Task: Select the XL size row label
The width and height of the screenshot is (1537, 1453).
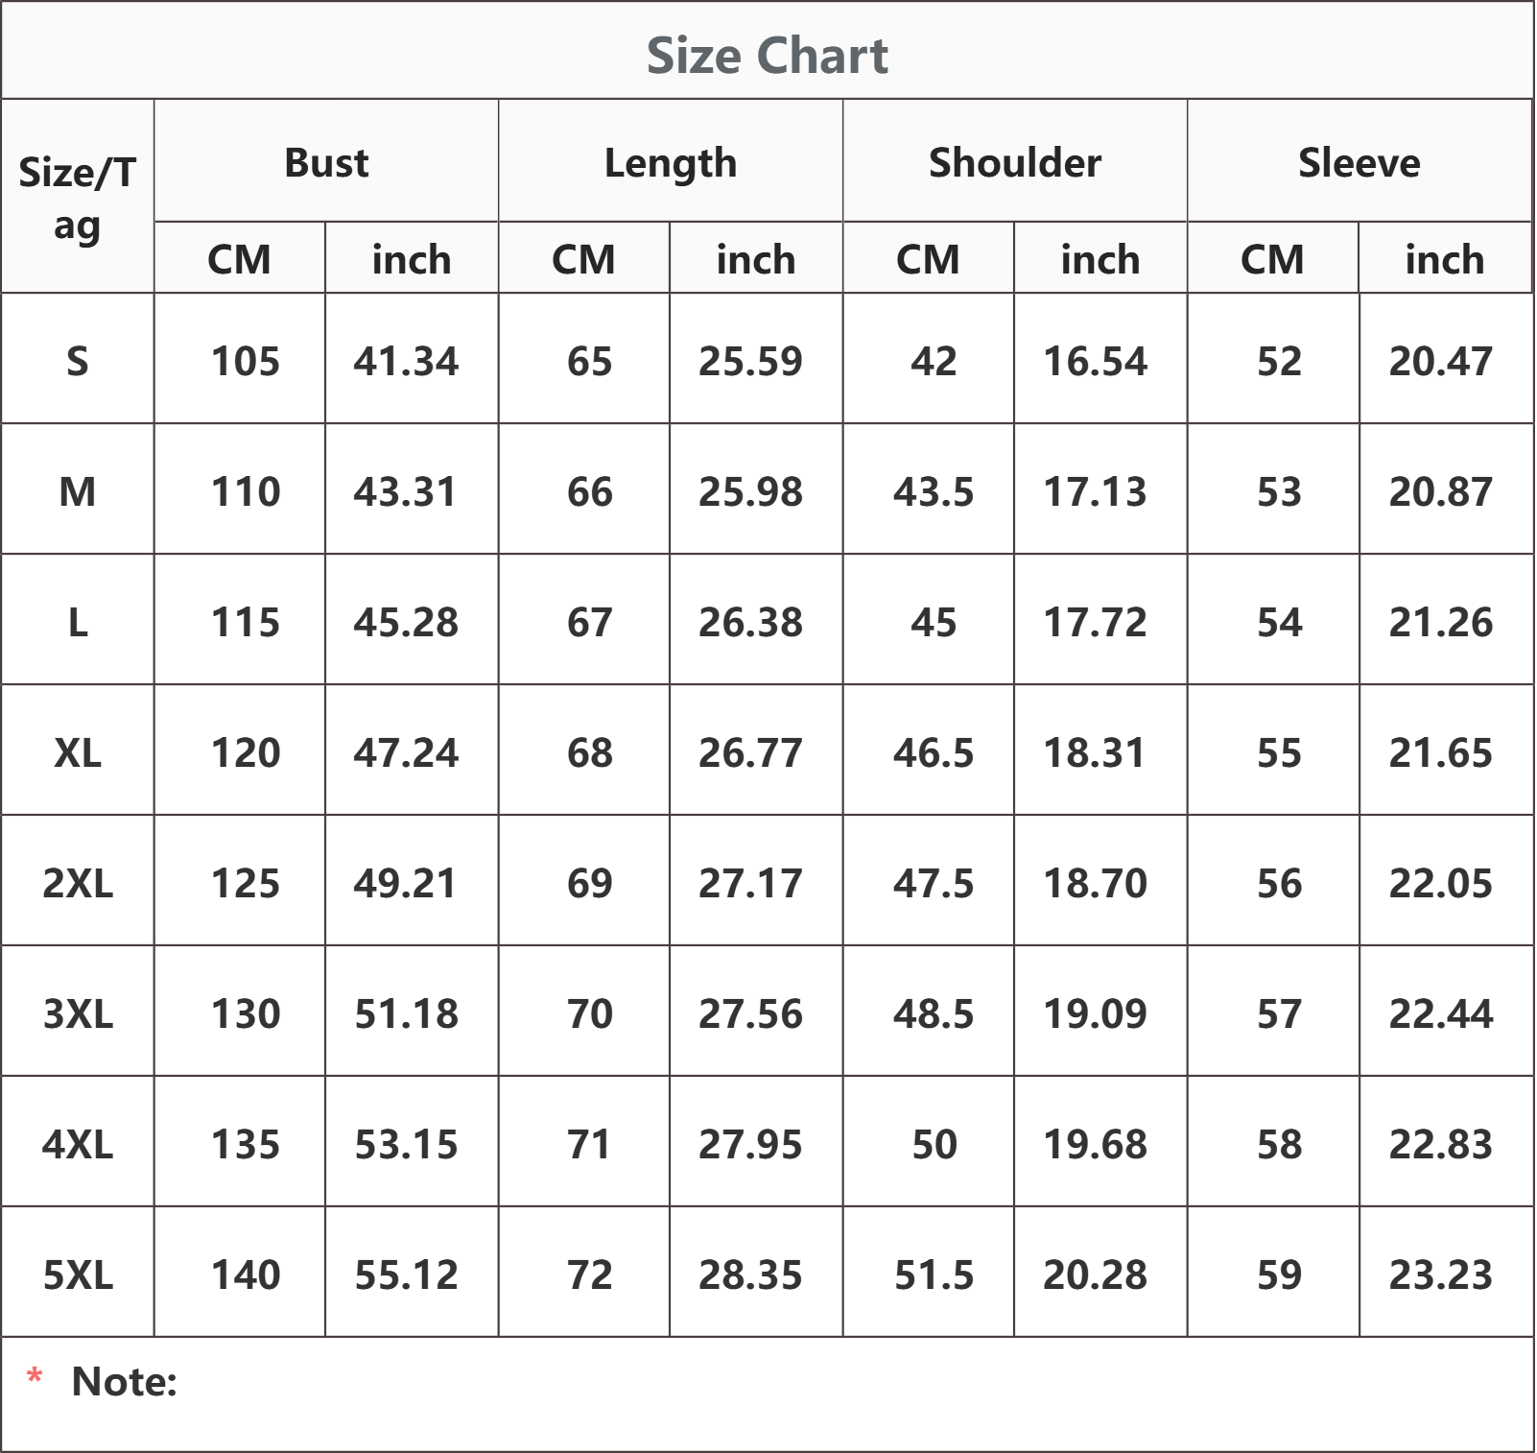Action: 77,752
